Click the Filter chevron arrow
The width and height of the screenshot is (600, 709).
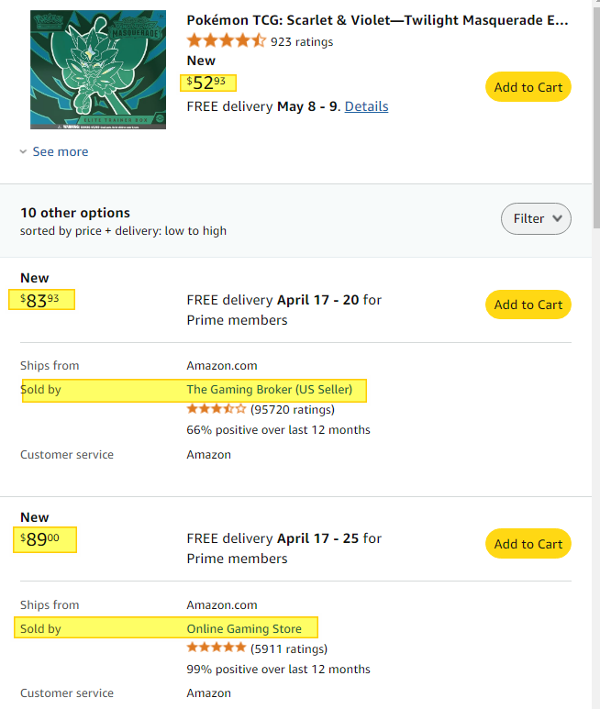click(x=558, y=218)
